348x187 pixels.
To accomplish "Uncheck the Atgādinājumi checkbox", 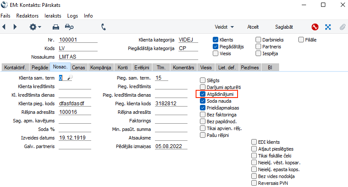I will tap(203, 94).
